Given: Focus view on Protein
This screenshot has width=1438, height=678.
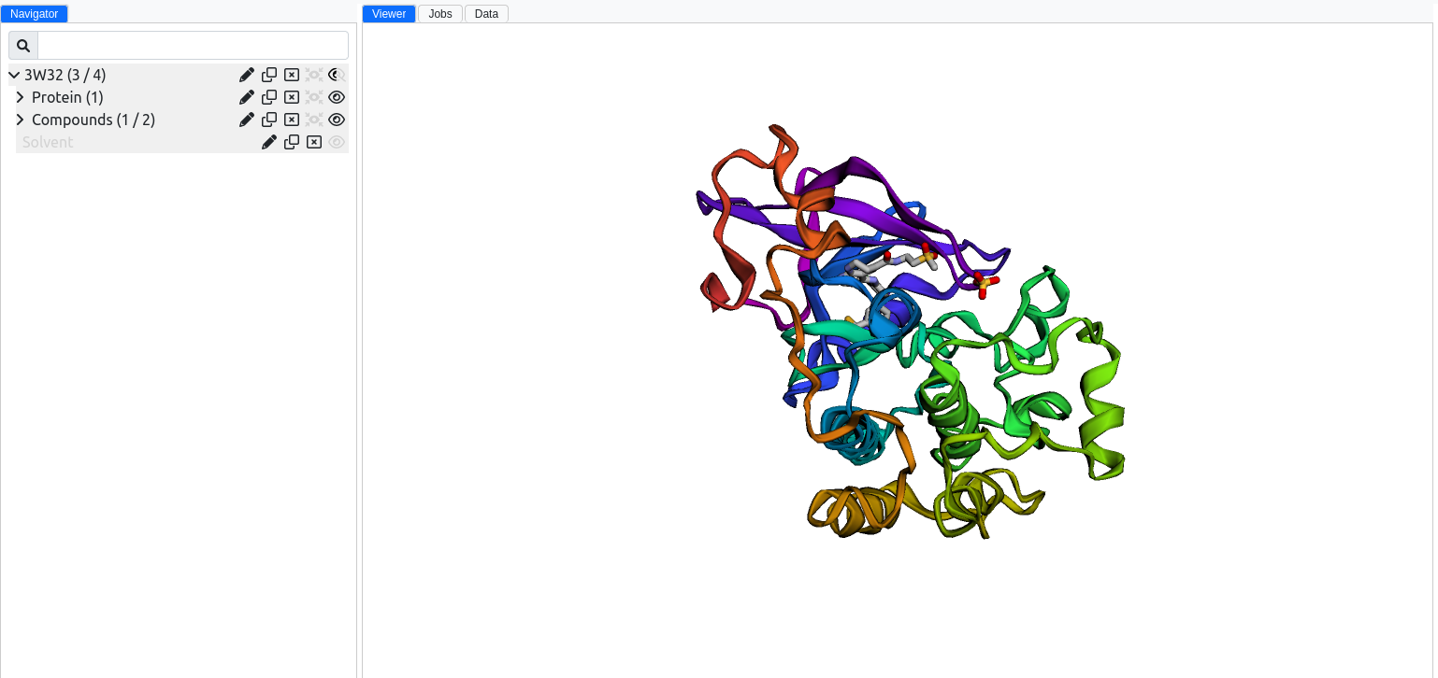Looking at the screenshot, I should click(x=314, y=97).
